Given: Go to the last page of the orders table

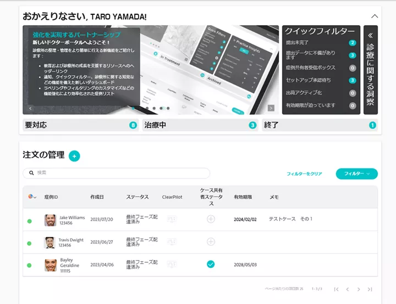Looking at the screenshot, I should [x=370, y=289].
